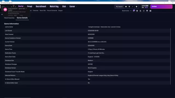
Task: Click the 'Game Created on Version' label
Action: pyautogui.click(x=13, y=38)
